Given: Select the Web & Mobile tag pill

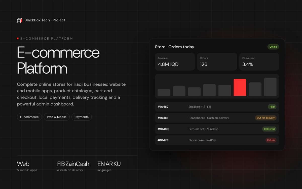Looking at the screenshot, I should tap(57, 117).
